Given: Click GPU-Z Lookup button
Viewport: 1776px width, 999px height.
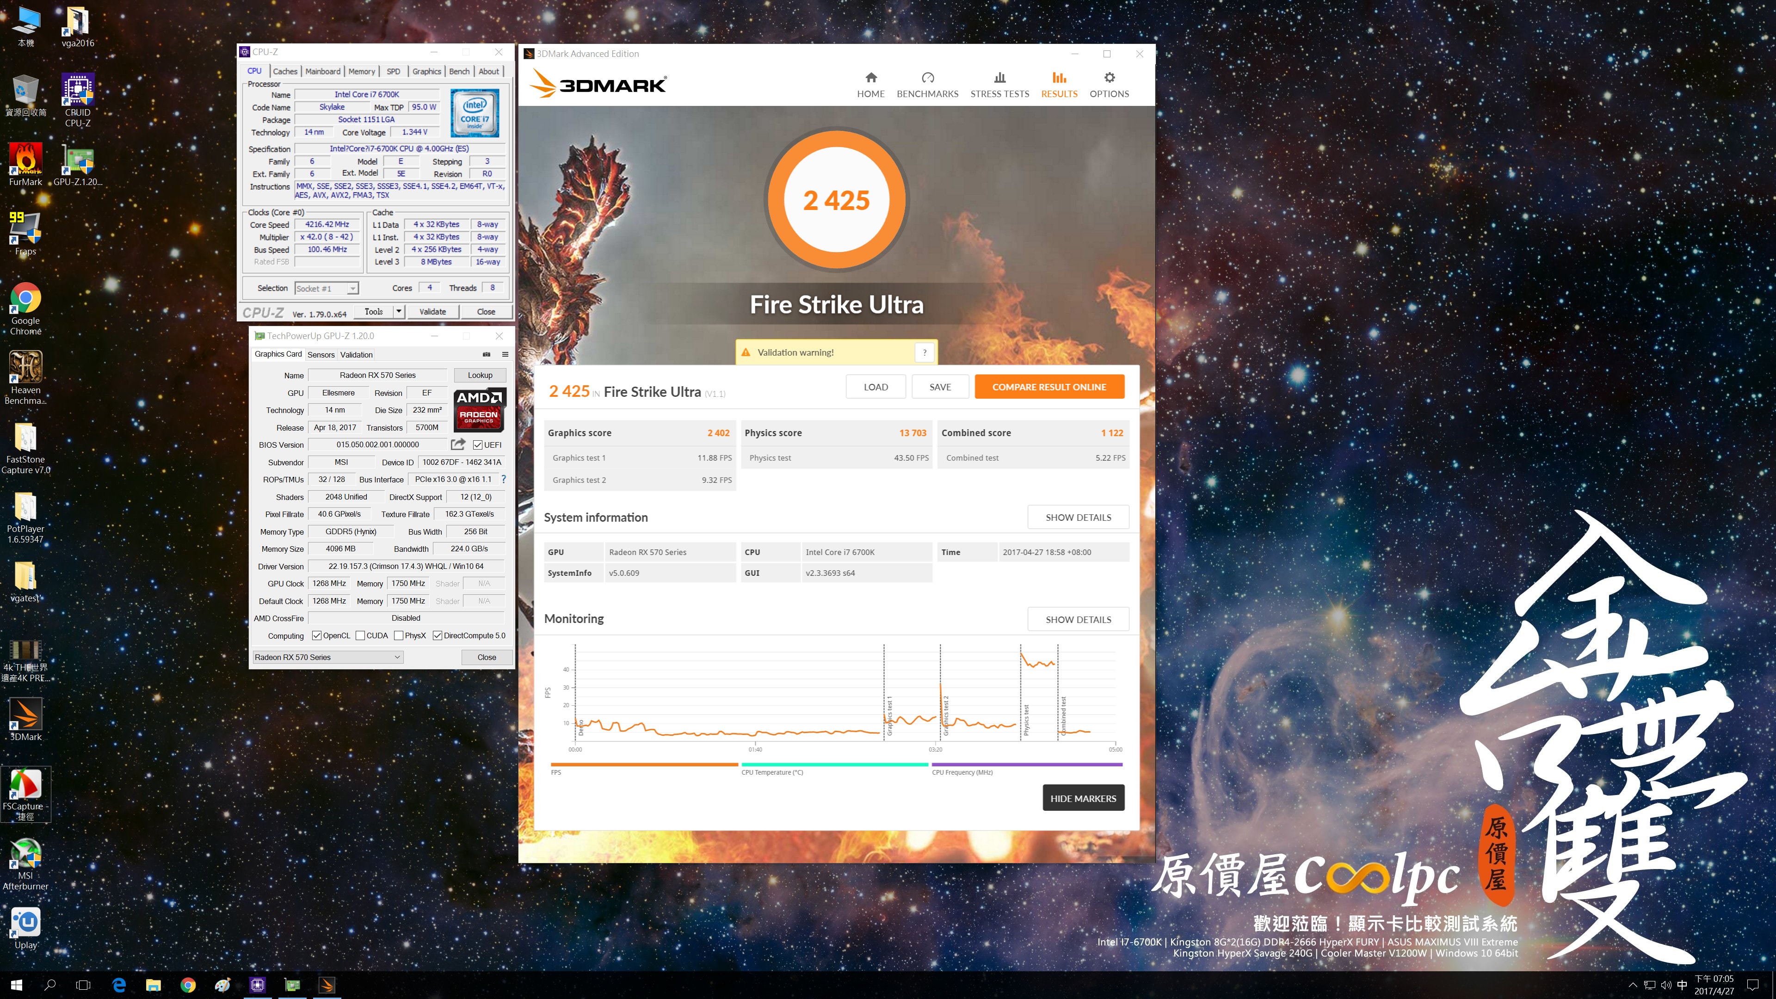Looking at the screenshot, I should [x=480, y=375].
